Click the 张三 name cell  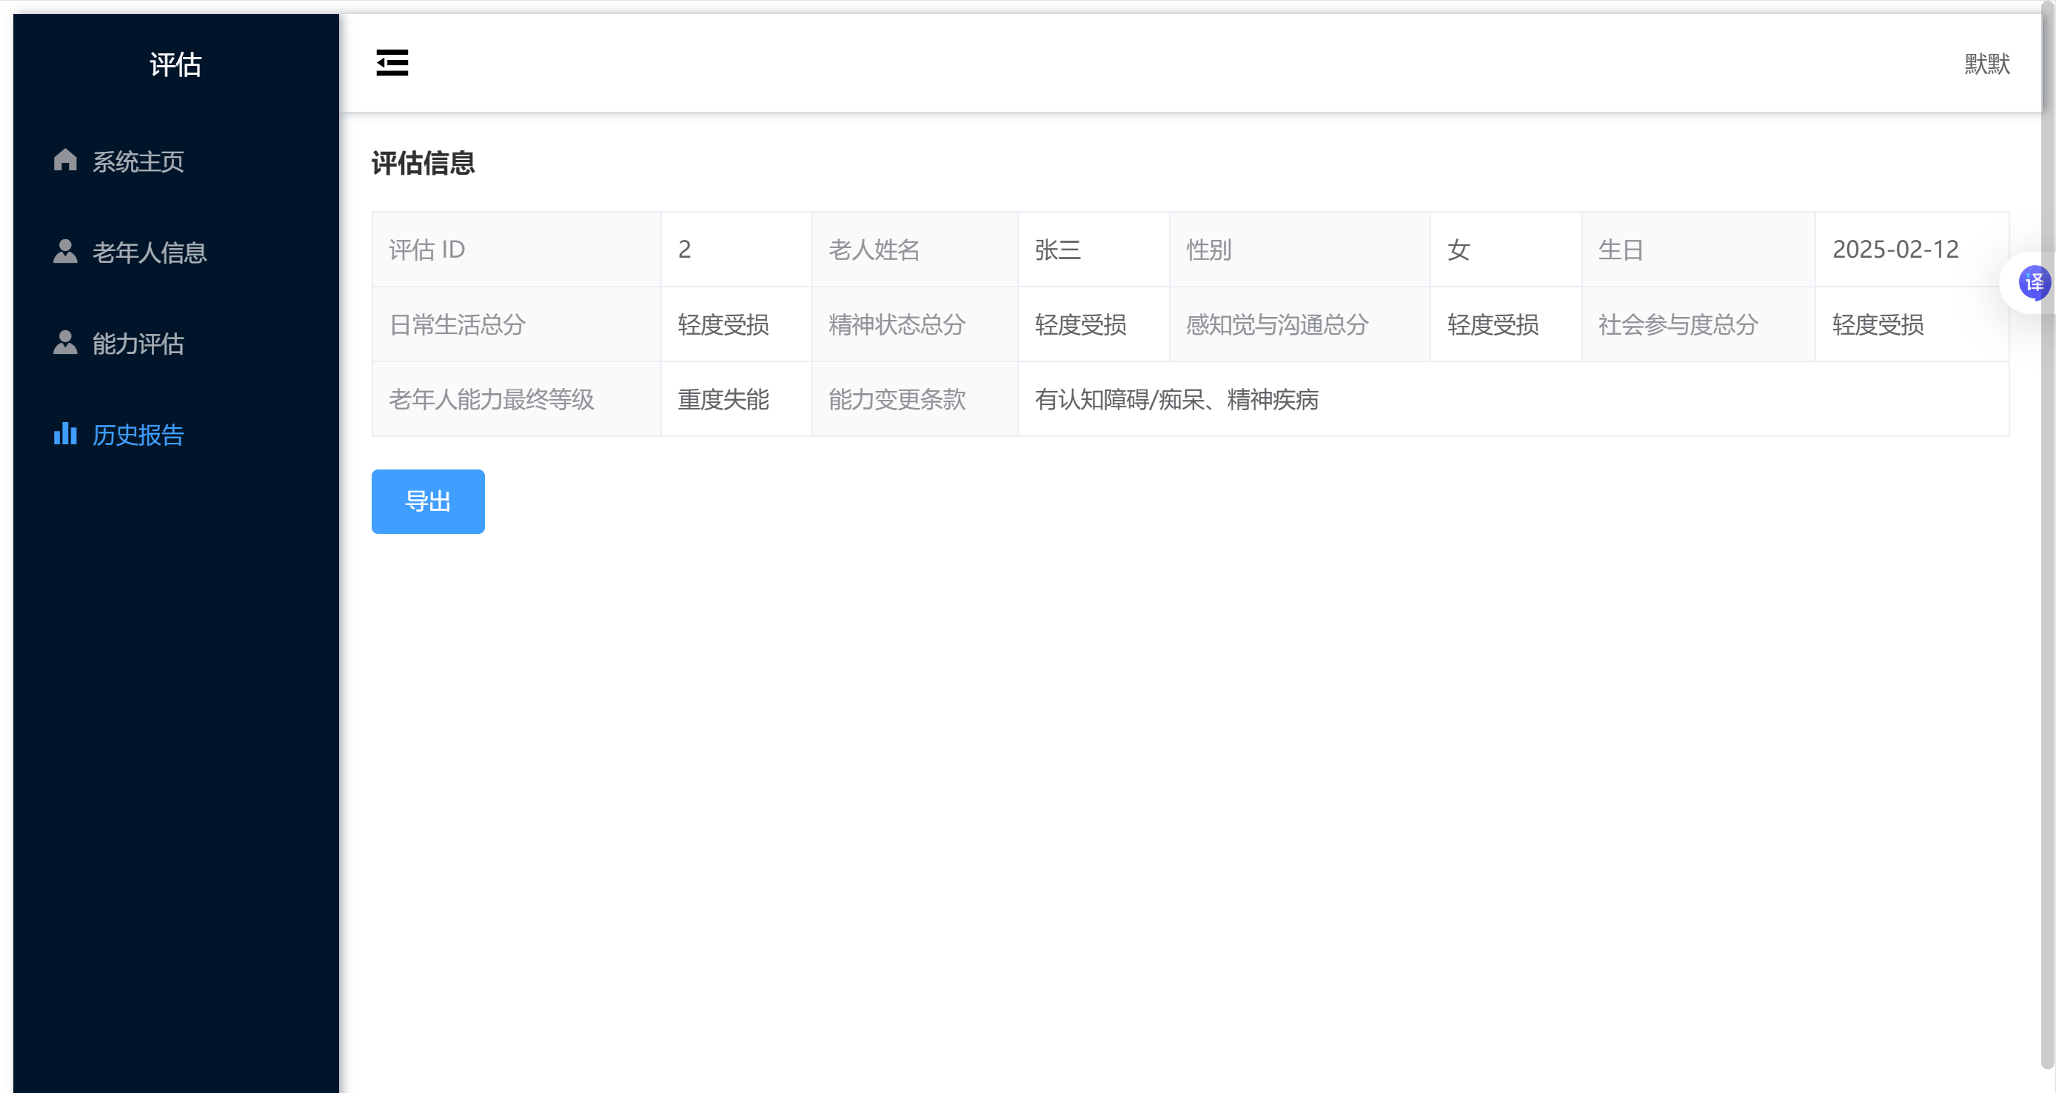(1057, 250)
